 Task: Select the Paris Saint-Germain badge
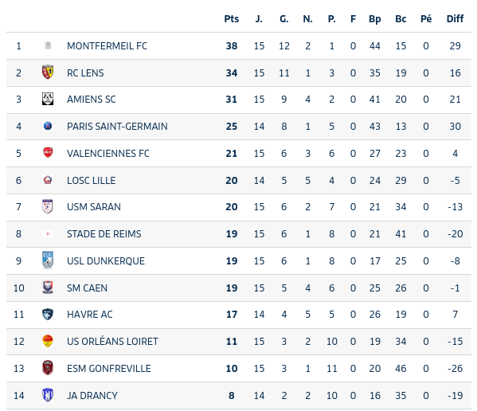point(48,126)
